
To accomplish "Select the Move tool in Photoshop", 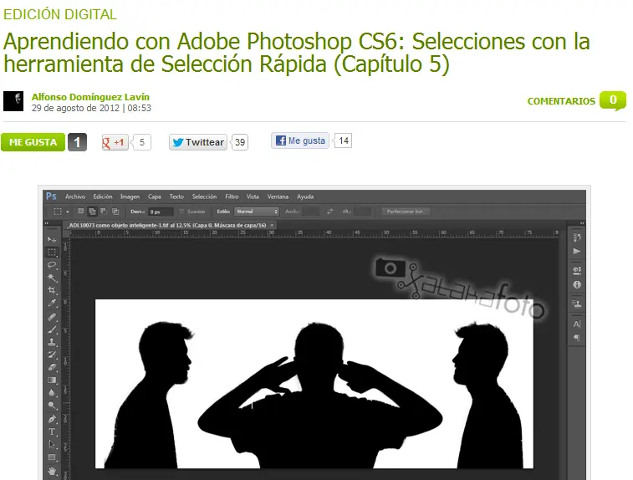I will [52, 240].
